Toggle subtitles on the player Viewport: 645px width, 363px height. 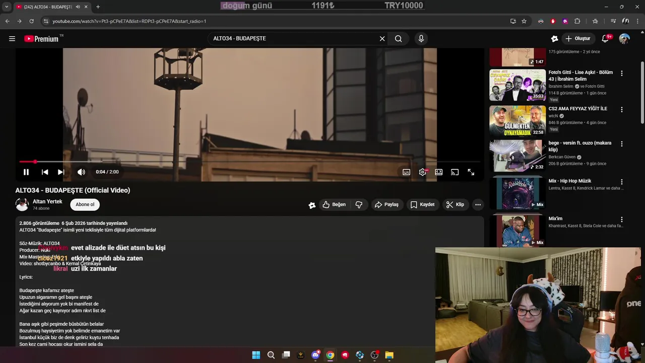point(406,172)
